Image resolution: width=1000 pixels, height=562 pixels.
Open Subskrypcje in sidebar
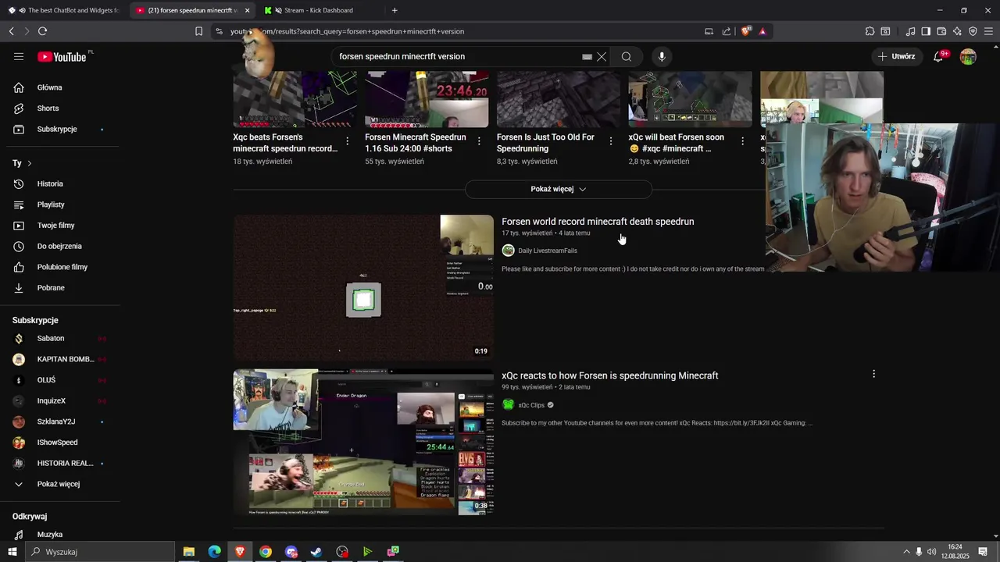click(62, 129)
